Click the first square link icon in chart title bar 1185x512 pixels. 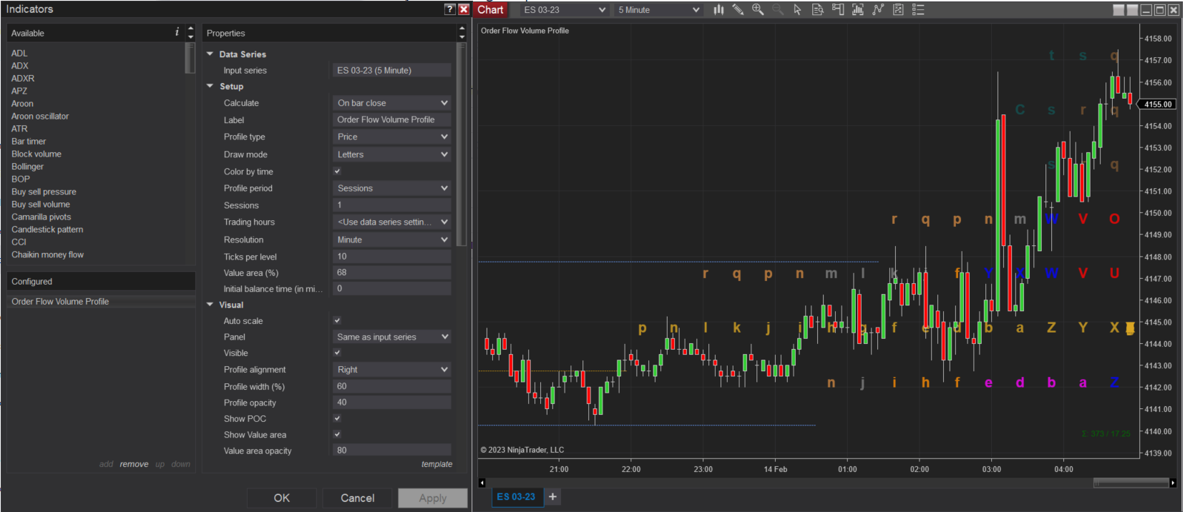(x=1119, y=9)
